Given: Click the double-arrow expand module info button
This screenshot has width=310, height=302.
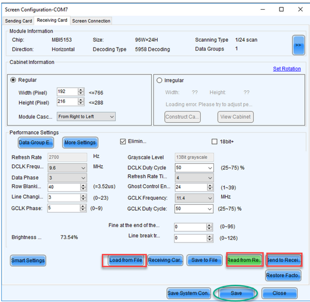Looking at the screenshot, I should click(297, 44).
